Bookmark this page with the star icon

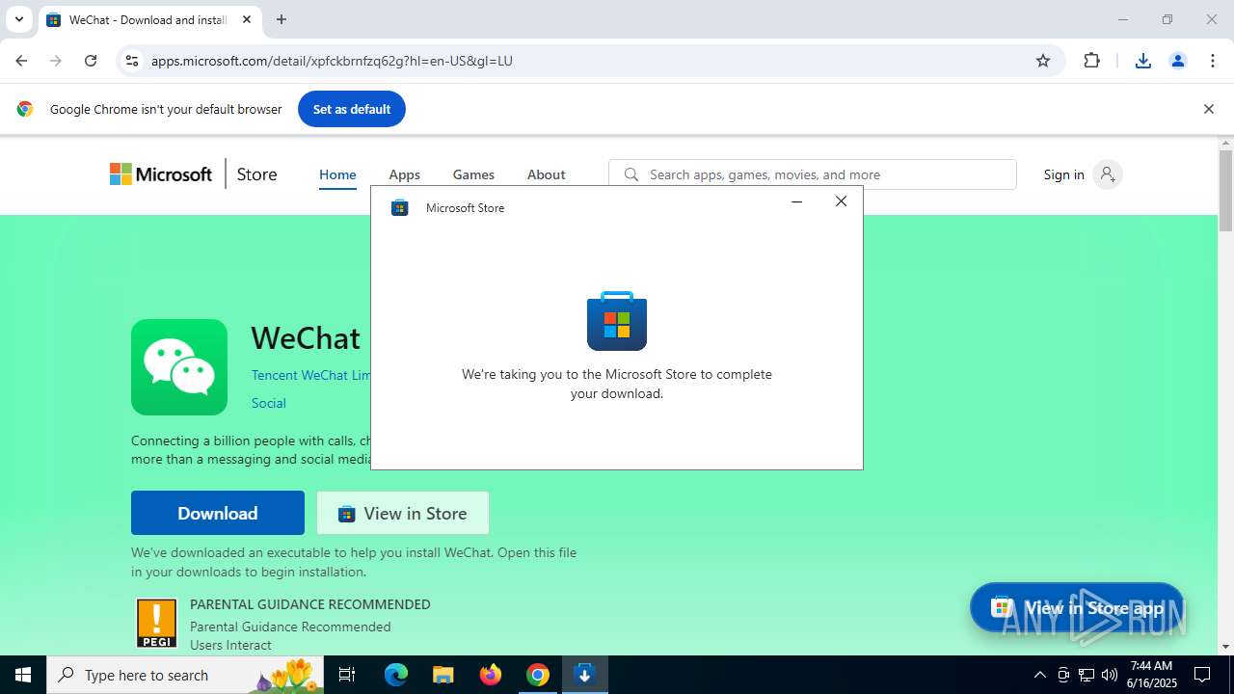(1043, 61)
